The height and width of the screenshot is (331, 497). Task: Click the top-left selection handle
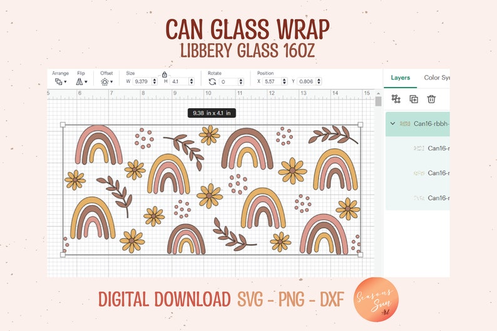(63, 125)
